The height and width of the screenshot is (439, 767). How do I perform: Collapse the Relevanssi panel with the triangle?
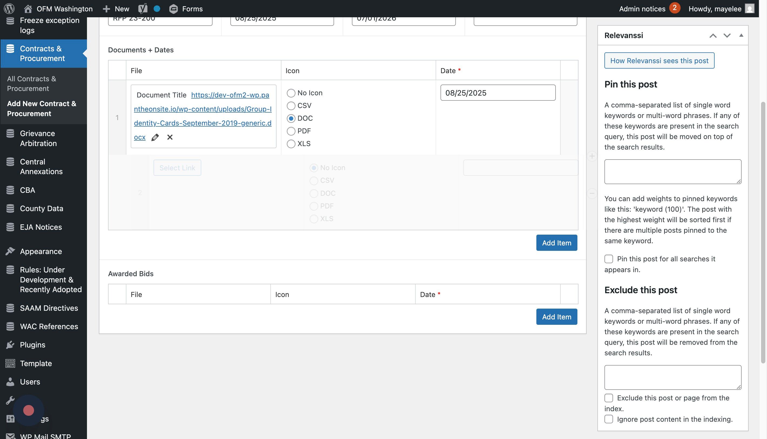click(741, 35)
